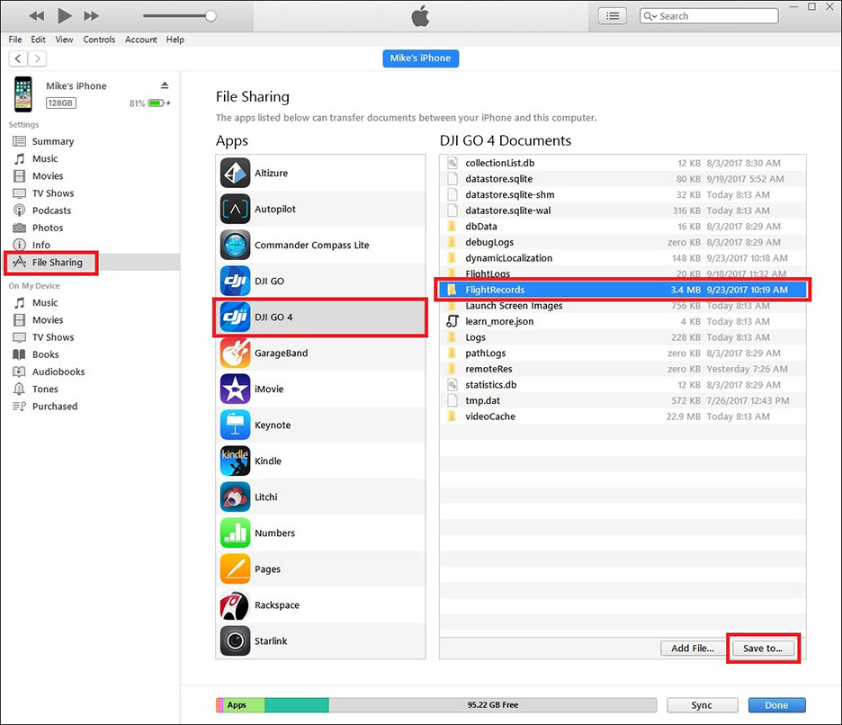
Task: Open Podcasts in the sidebar
Action: point(51,210)
